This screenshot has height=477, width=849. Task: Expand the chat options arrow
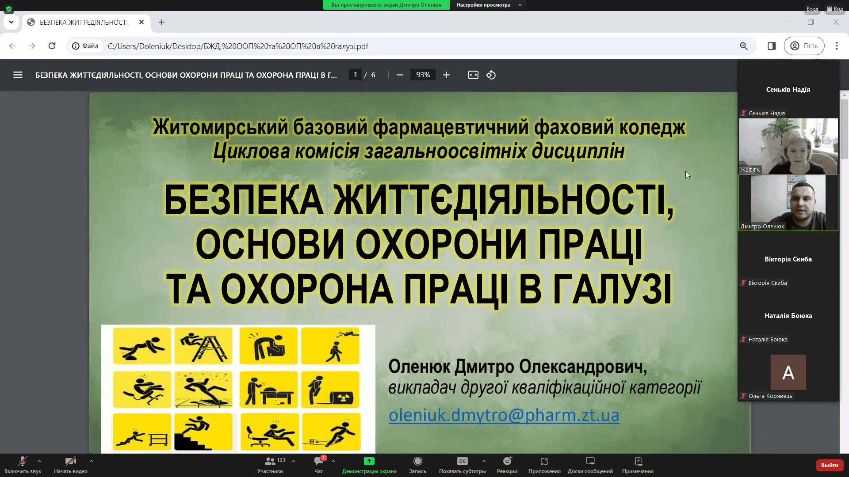[x=333, y=461]
